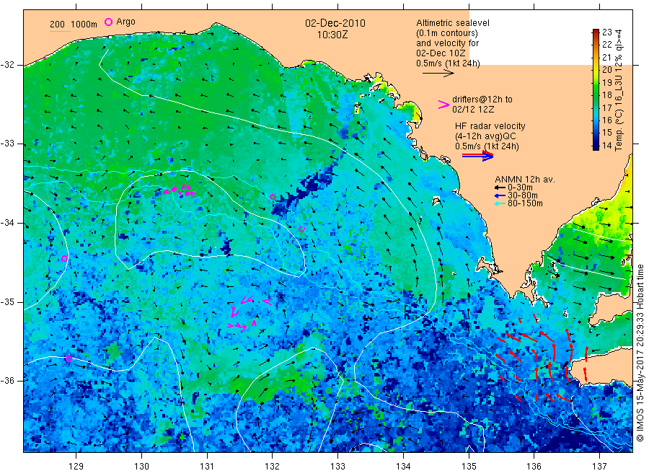
Task: Click the Argo float marker near 128.9°E, 35.7°S
Action: coord(69,359)
